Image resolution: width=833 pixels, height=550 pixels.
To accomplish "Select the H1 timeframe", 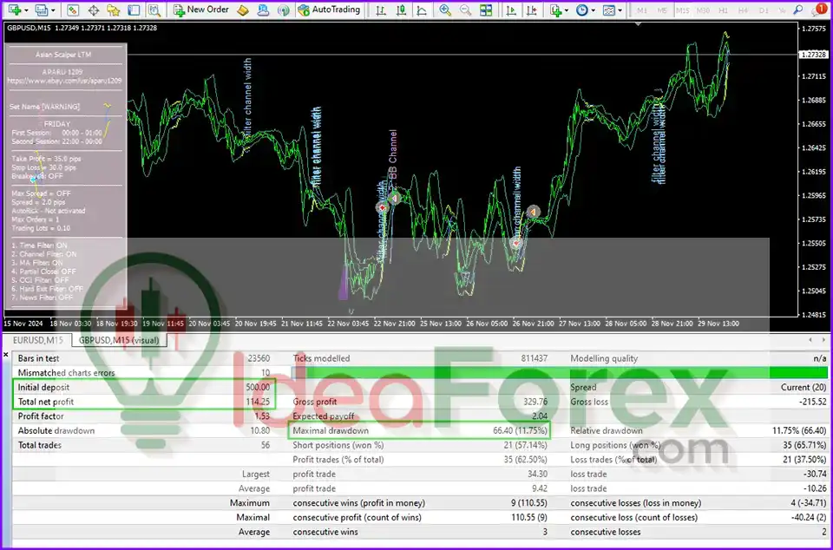I will (723, 10).
